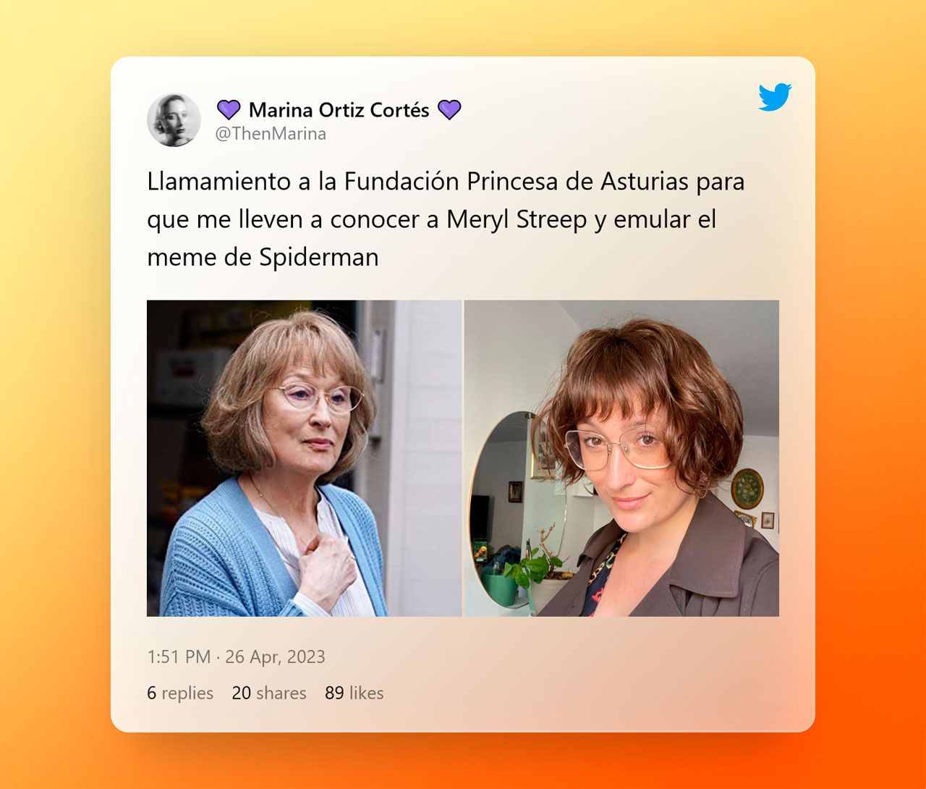Open the left photo with blue cardigan

click(x=304, y=458)
